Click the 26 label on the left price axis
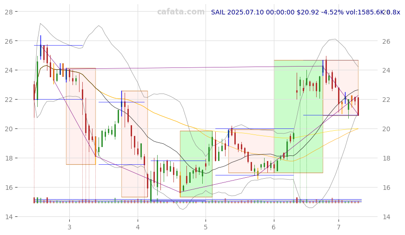The width and height of the screenshot is (405, 235). point(9,41)
